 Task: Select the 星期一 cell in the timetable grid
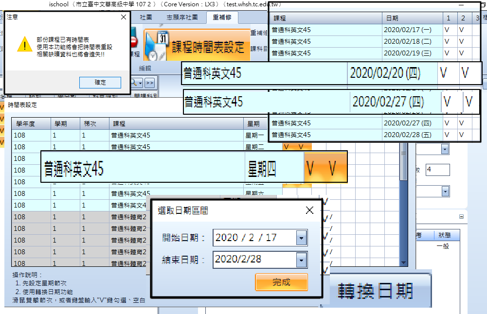[255, 135]
